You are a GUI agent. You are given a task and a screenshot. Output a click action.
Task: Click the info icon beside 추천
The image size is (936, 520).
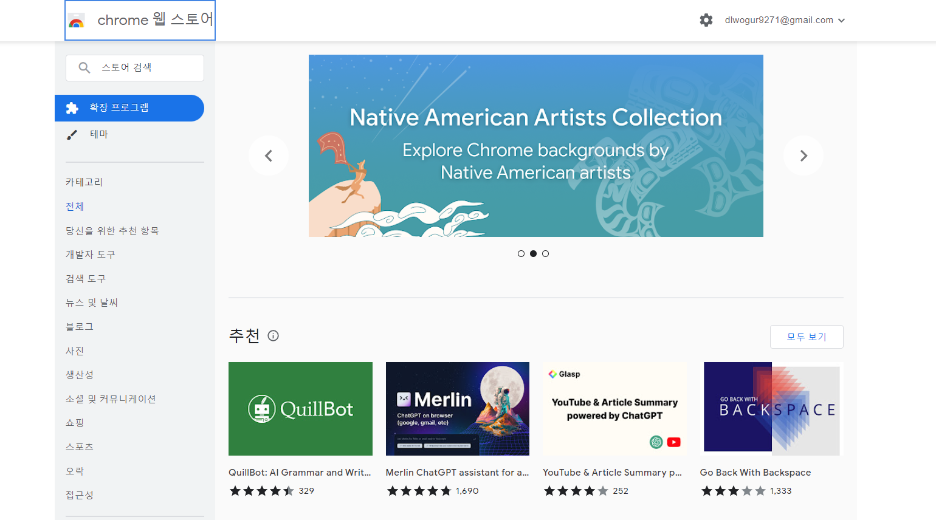point(274,336)
